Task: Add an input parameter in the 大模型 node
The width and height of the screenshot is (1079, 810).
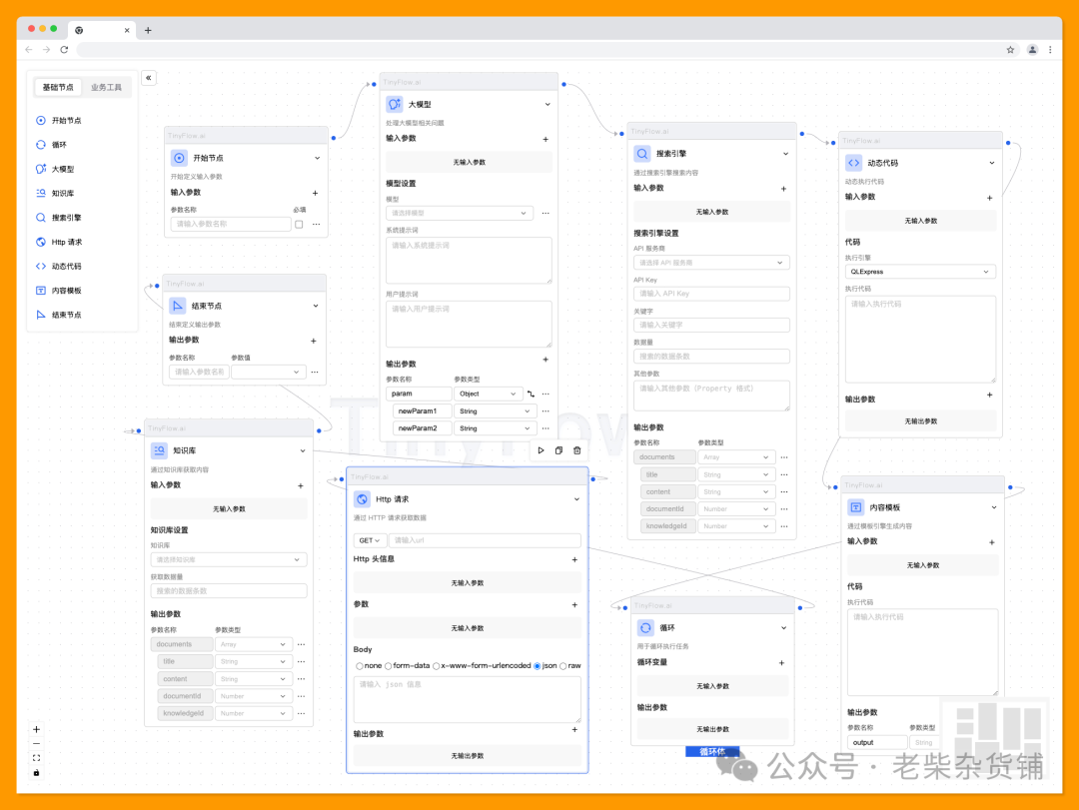Action: [545, 139]
